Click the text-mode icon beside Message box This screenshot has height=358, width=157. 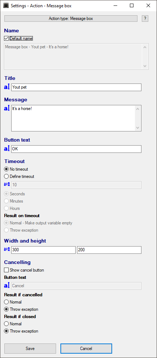pyautogui.click(x=7, y=109)
